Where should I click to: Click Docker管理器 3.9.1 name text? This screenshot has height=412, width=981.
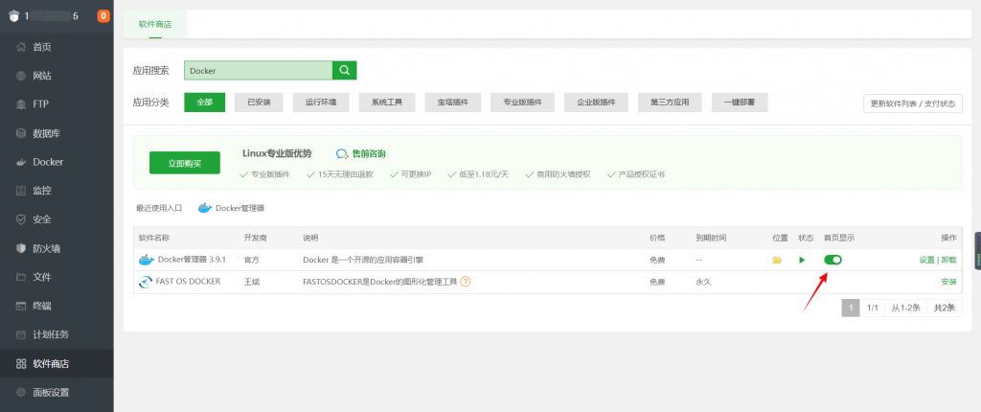coord(192,260)
